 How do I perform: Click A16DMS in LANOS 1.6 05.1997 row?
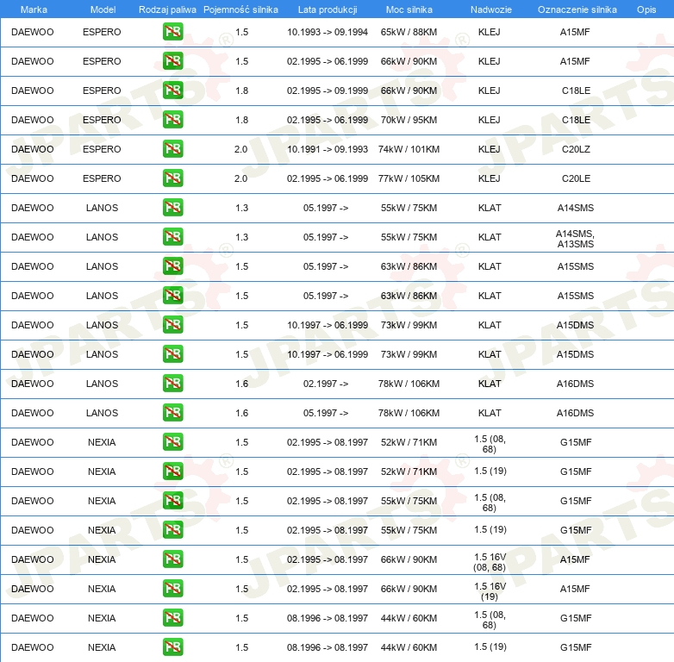[x=575, y=413]
